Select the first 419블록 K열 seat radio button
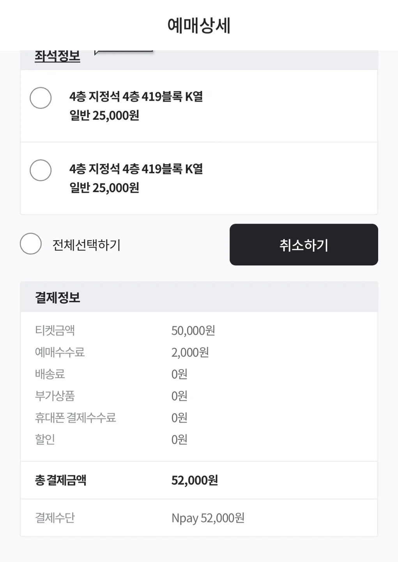The width and height of the screenshot is (398, 562). point(41,98)
